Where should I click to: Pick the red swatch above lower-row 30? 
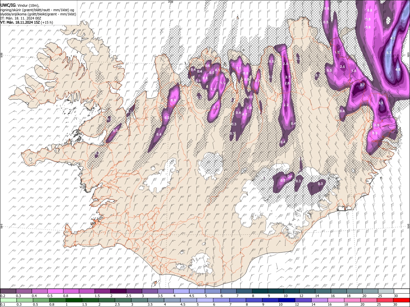[x=401, y=300]
